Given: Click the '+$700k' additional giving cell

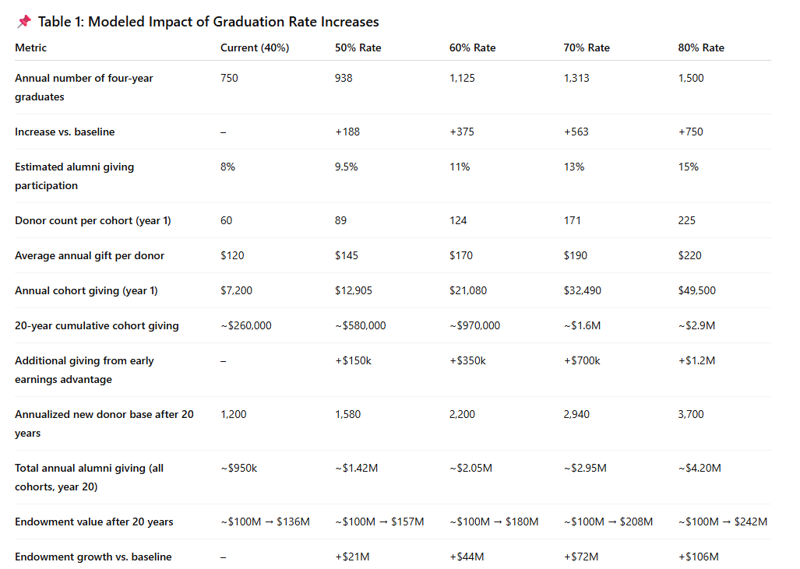Looking at the screenshot, I should click(582, 360).
